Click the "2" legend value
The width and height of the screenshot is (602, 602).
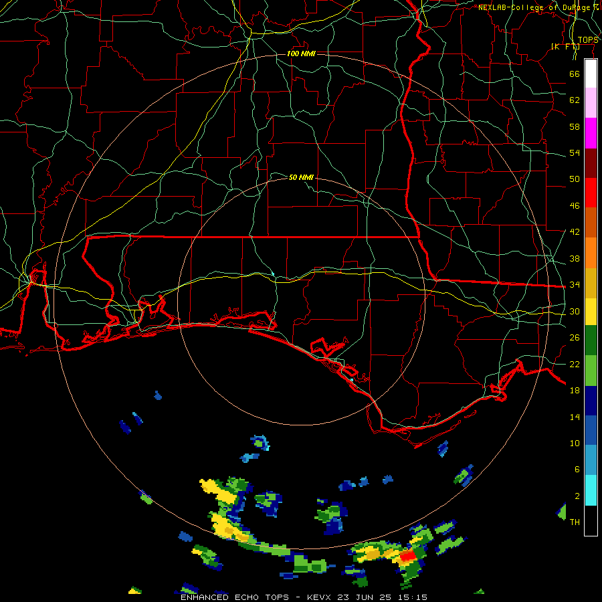[x=577, y=496]
